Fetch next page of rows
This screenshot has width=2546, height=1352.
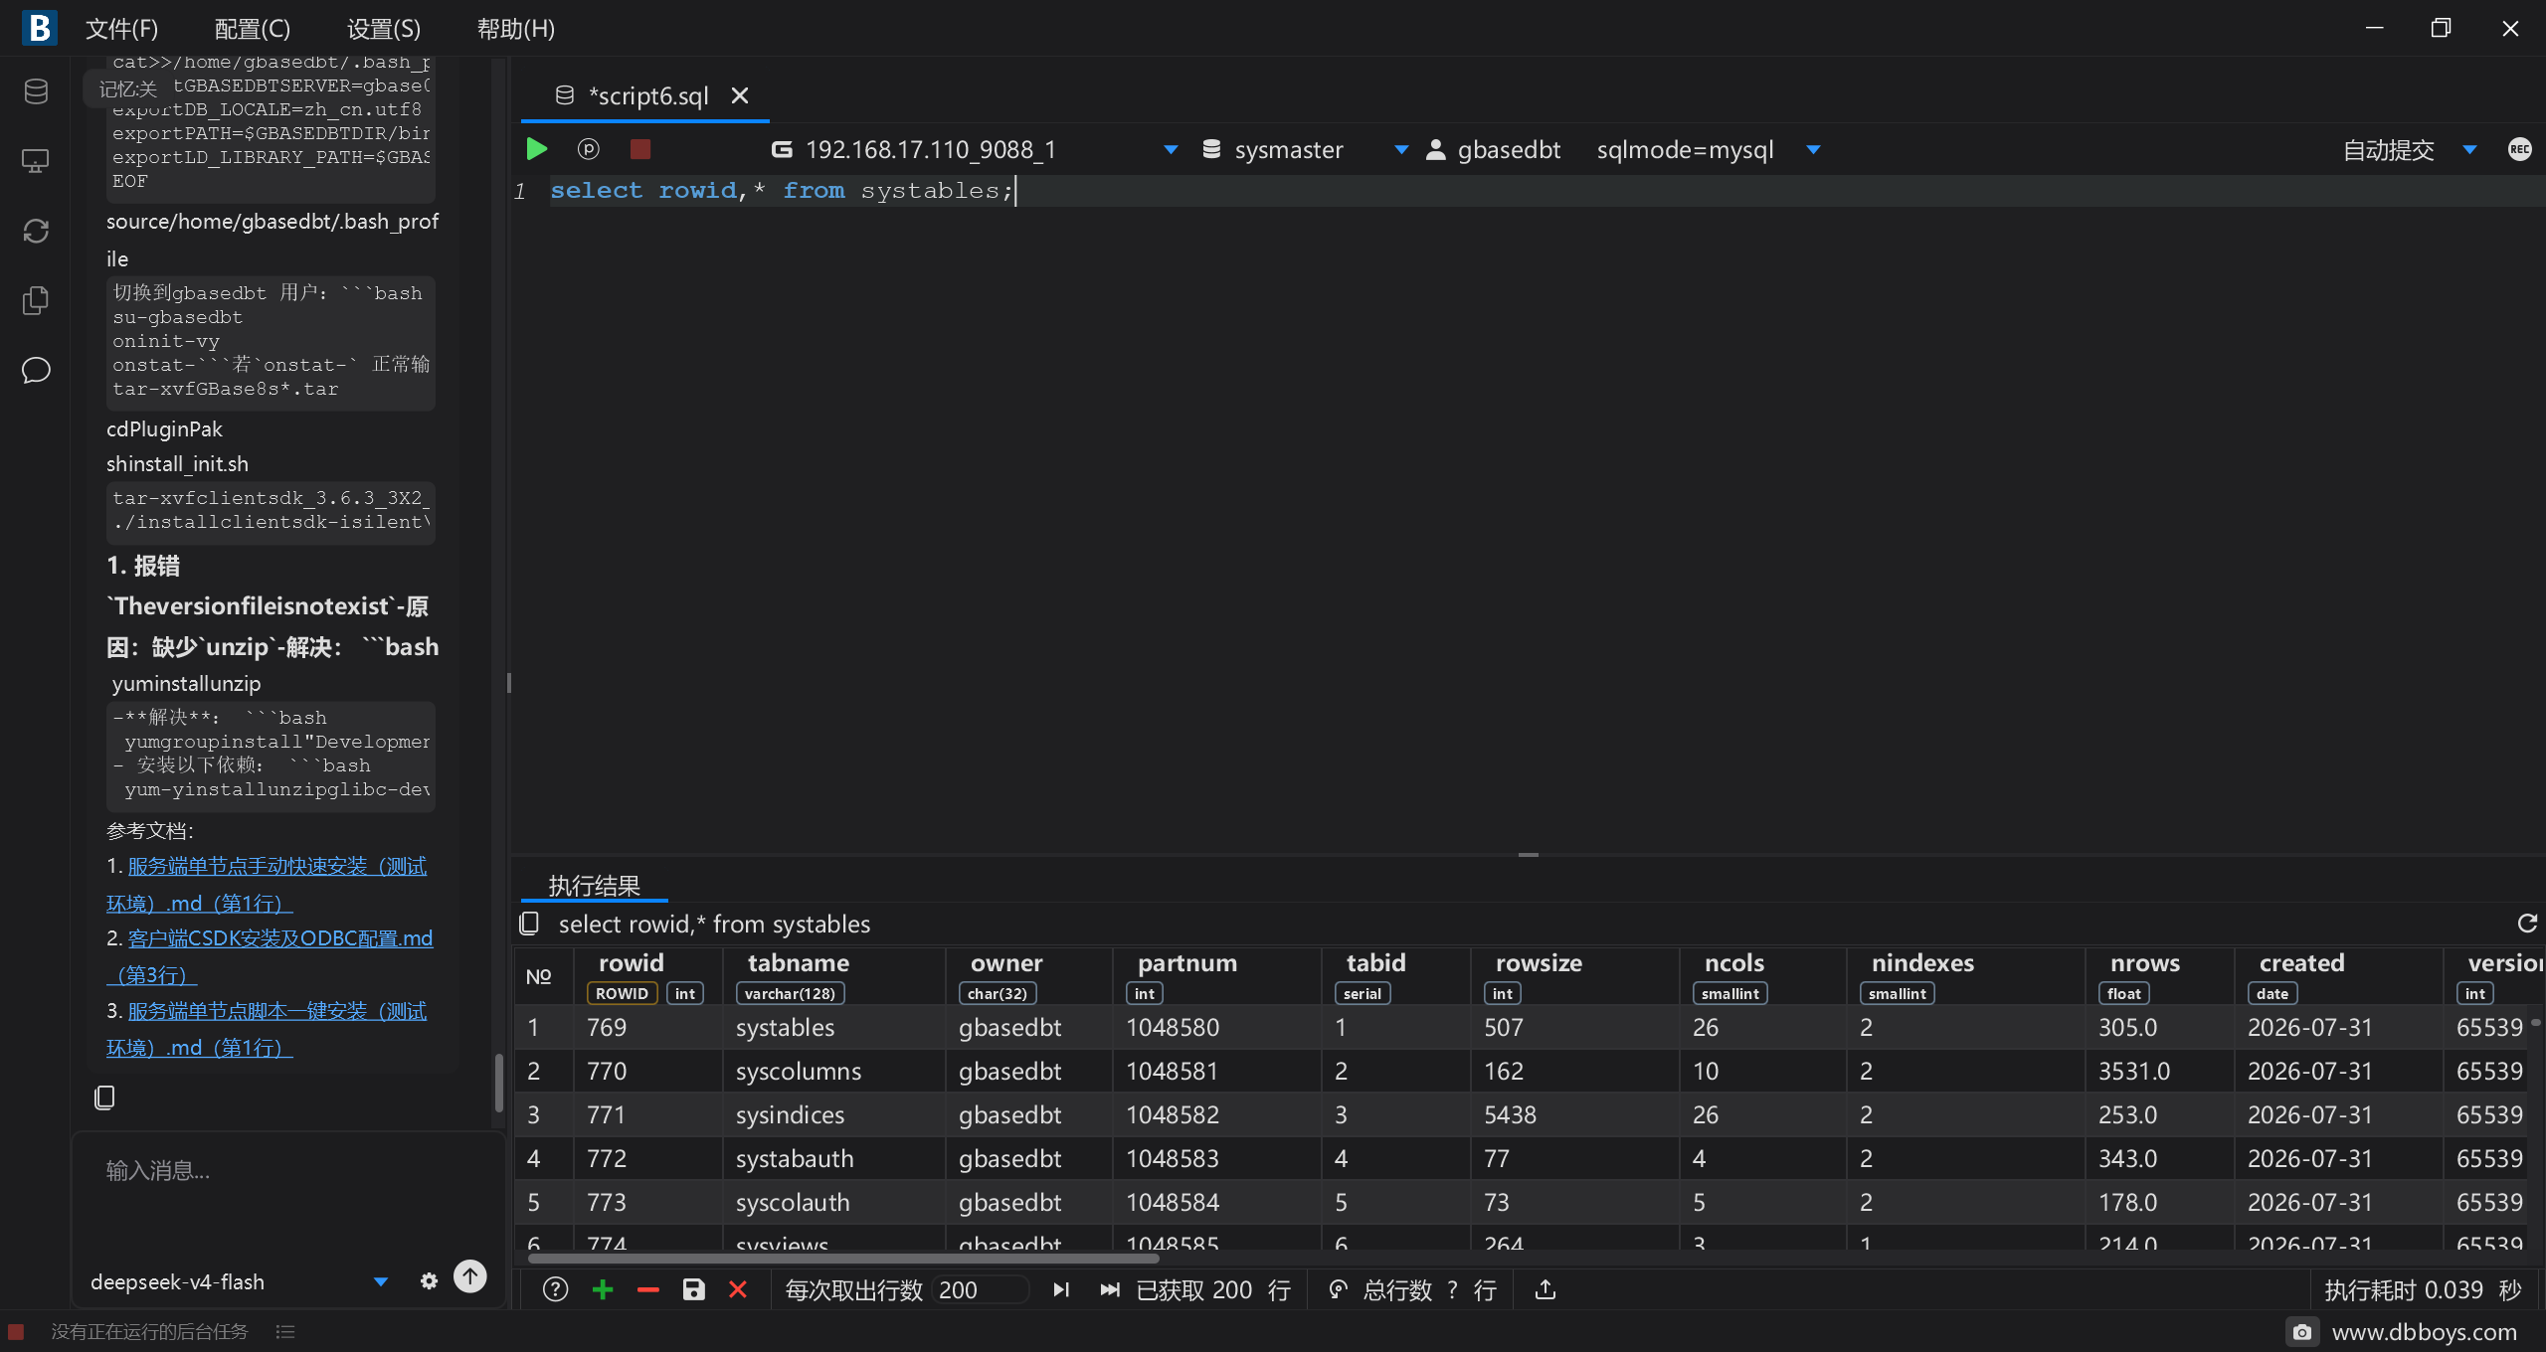[x=1061, y=1289]
